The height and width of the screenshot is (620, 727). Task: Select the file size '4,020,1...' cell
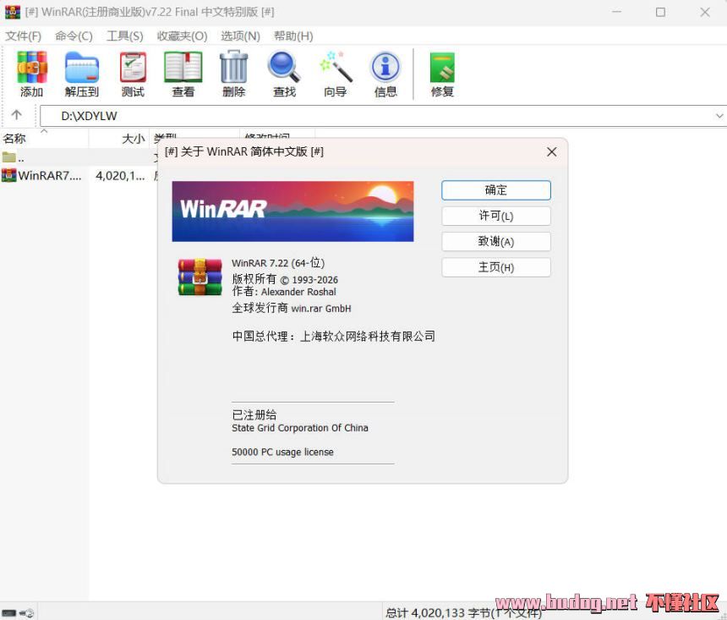pos(120,176)
